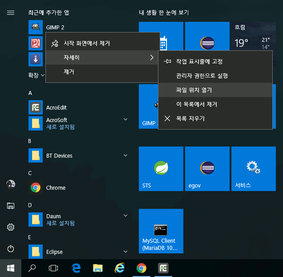Expand the BT Devices folder
The width and height of the screenshot is (283, 277).
tap(125, 155)
